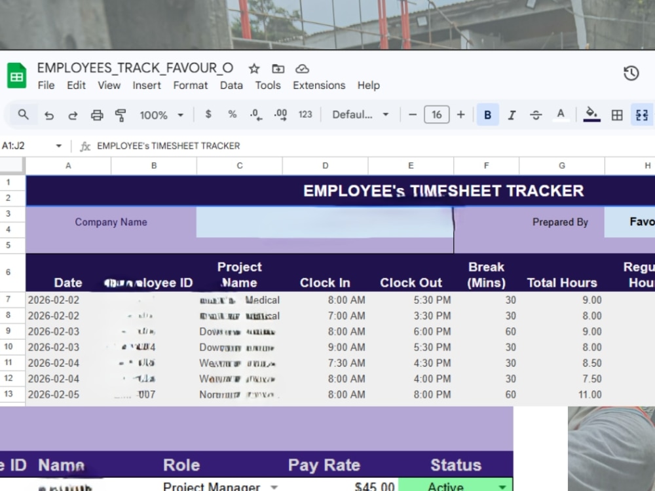The height and width of the screenshot is (491, 655).
Task: Open the Project Manager role dropdown arrow
Action: [x=274, y=487]
